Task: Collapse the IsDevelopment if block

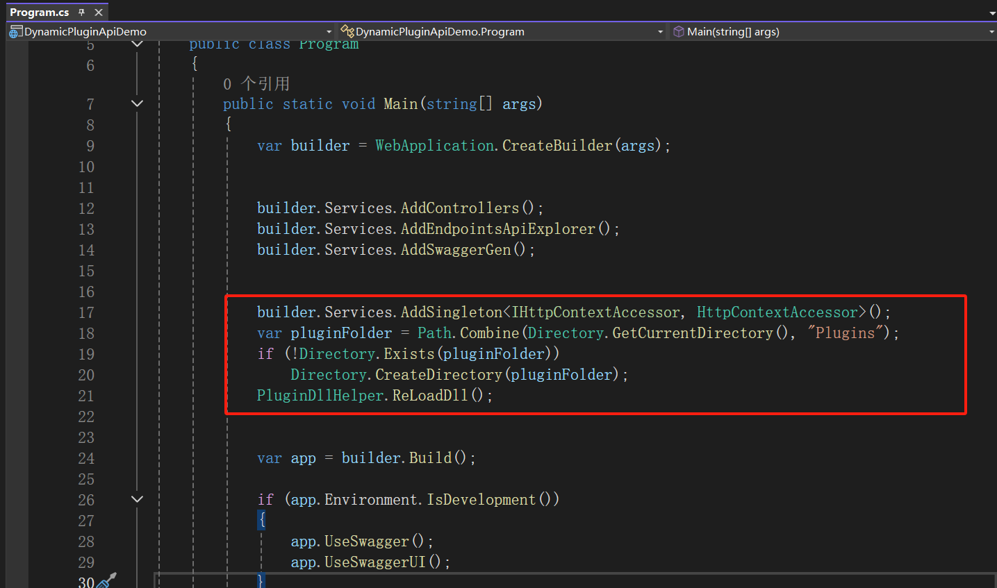Action: point(137,499)
